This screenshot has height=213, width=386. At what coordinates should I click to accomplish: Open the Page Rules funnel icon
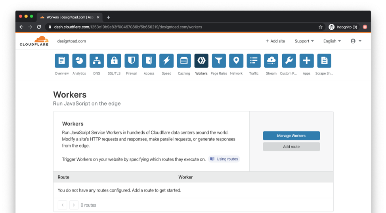pos(219,61)
